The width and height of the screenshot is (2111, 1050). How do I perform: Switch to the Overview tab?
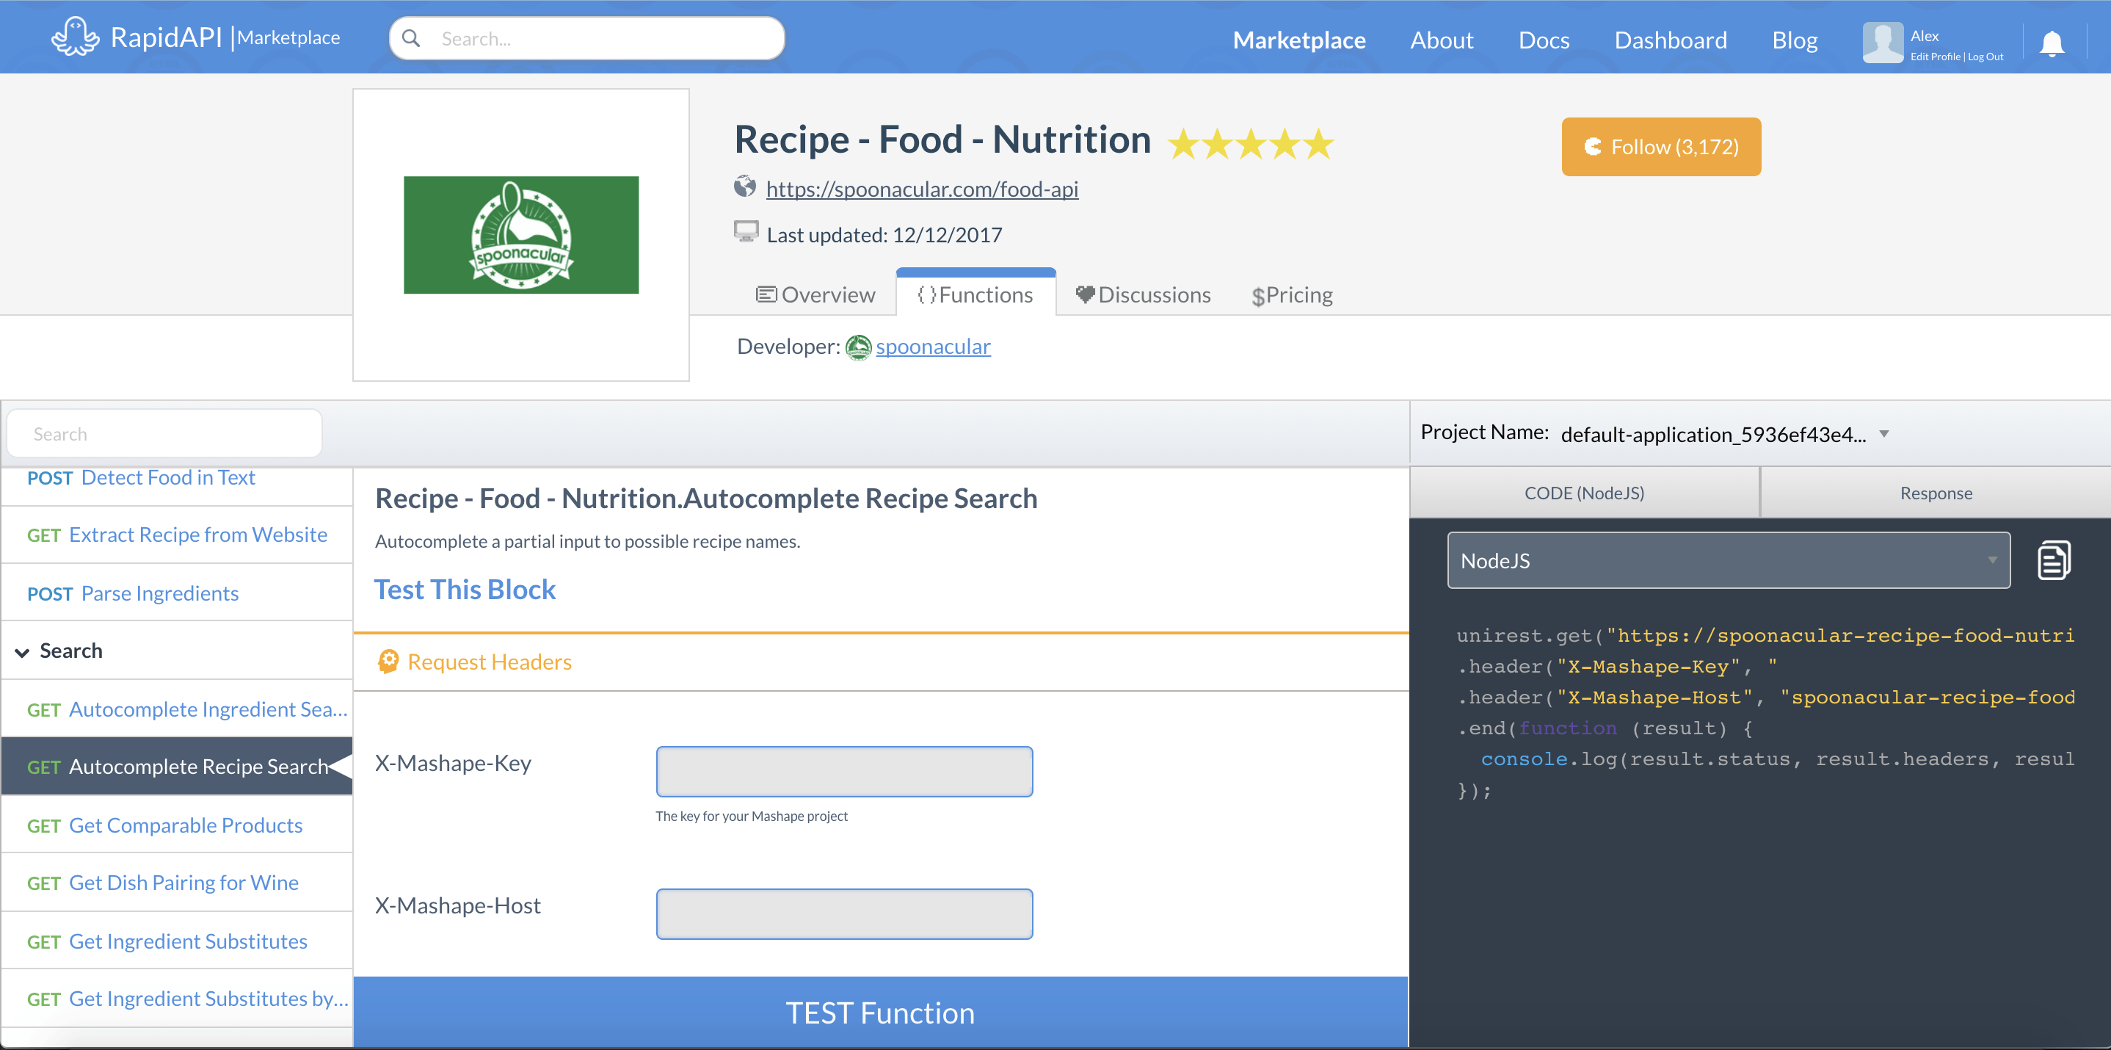coord(815,294)
